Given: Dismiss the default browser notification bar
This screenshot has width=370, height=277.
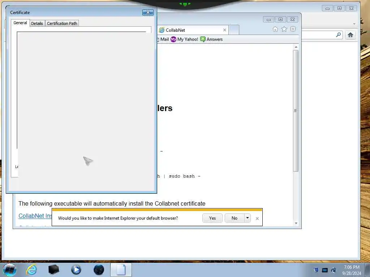Looking at the screenshot, I should 257,219.
